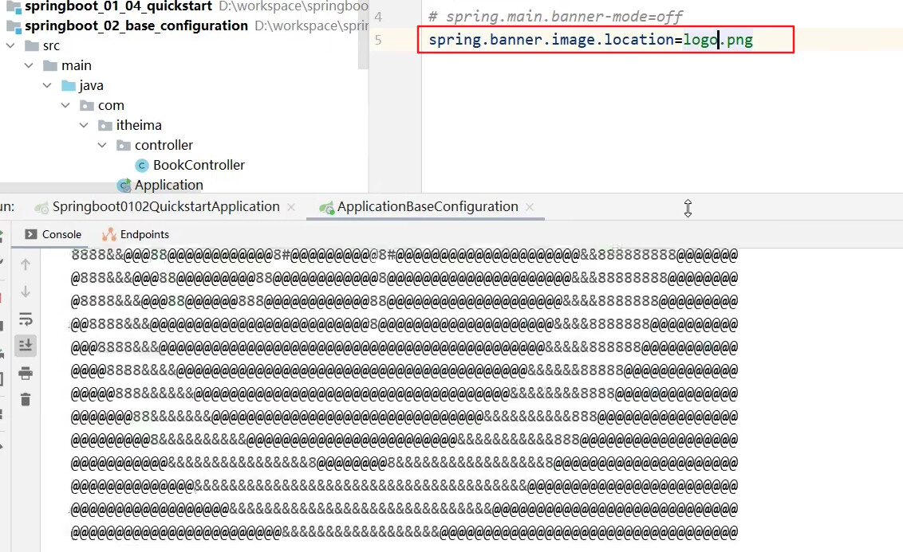Collapse the itheima package chevron
Viewport: 903px width, 552px height.
(x=84, y=125)
